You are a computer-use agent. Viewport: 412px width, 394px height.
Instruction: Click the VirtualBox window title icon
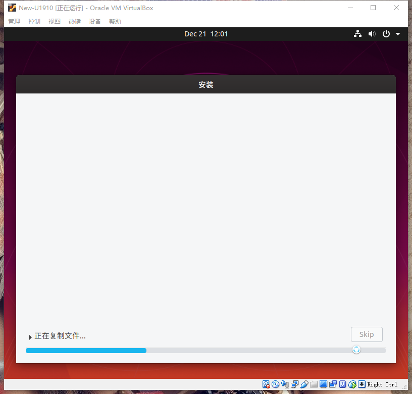[12, 8]
